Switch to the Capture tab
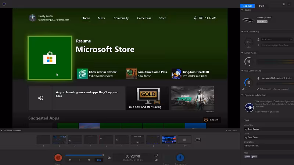This screenshot has height=165, width=294. coord(247,6)
